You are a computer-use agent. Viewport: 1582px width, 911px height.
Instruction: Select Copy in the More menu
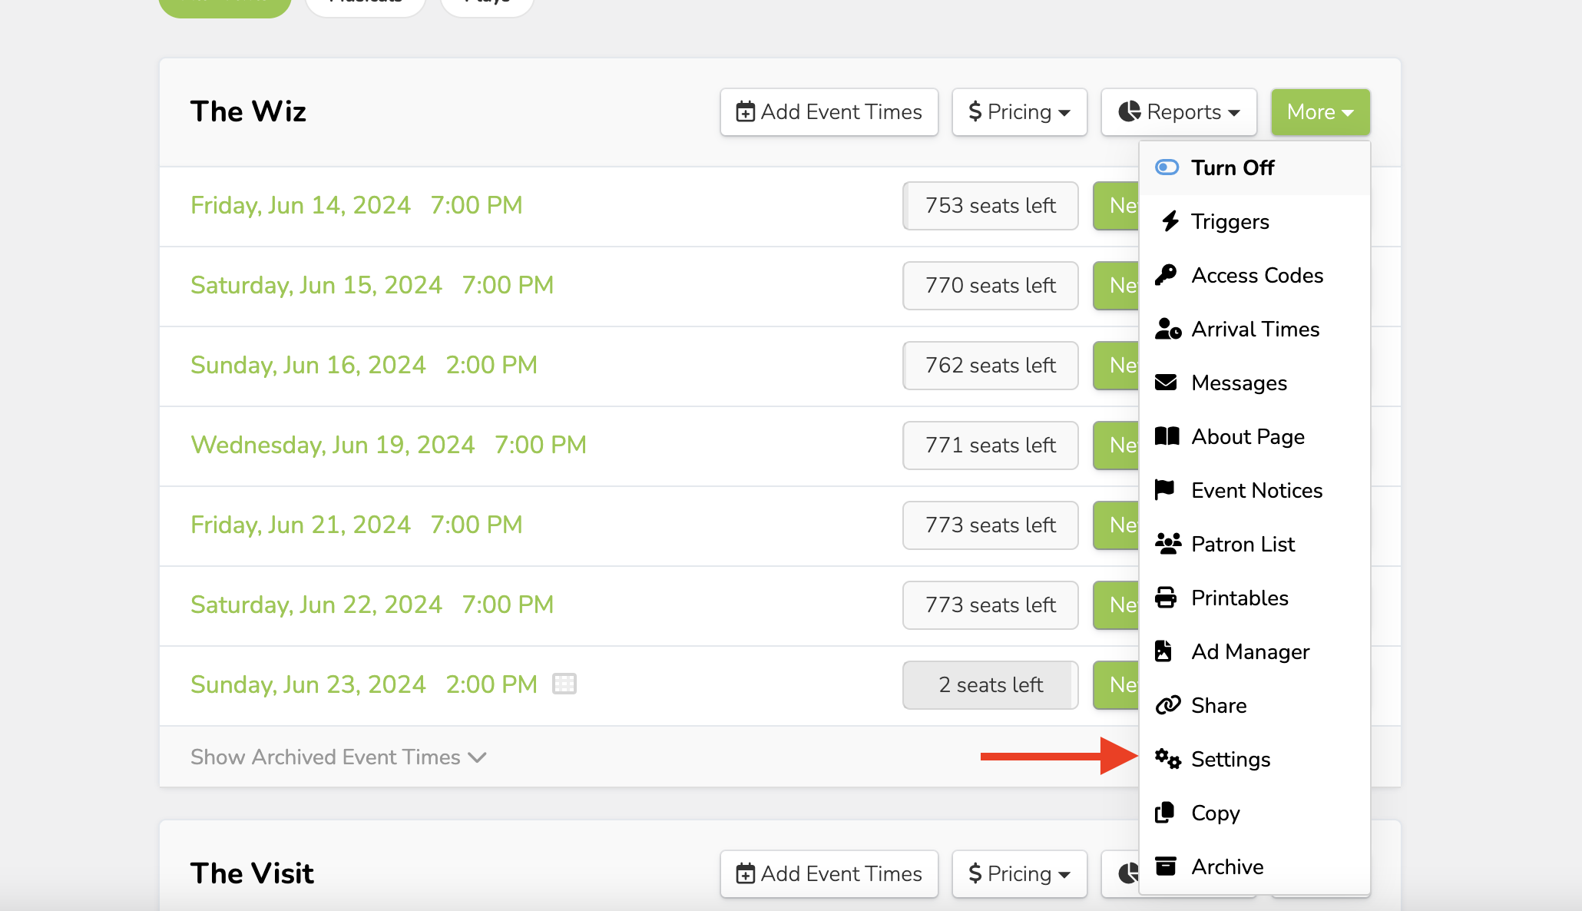[1215, 813]
